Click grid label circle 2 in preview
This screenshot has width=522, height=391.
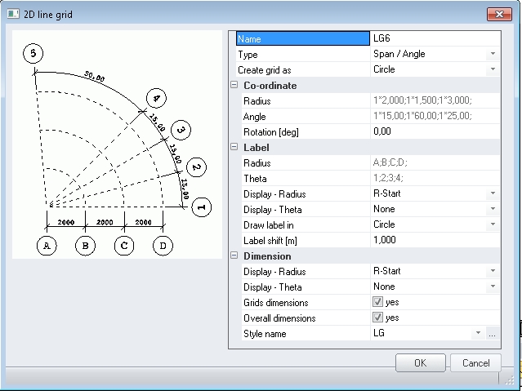[196, 167]
